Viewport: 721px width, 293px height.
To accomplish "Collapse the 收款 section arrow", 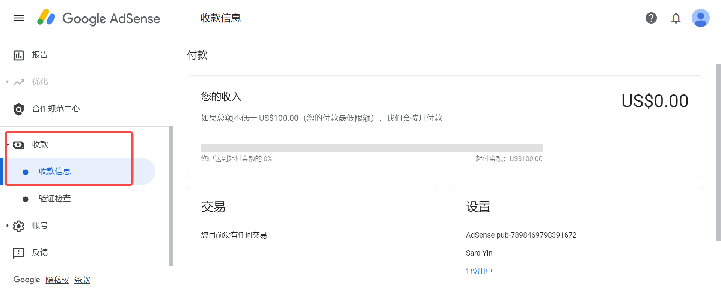I will (x=8, y=145).
